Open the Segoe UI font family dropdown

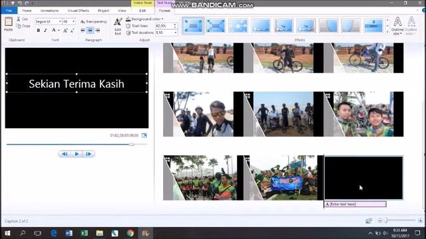pos(60,21)
